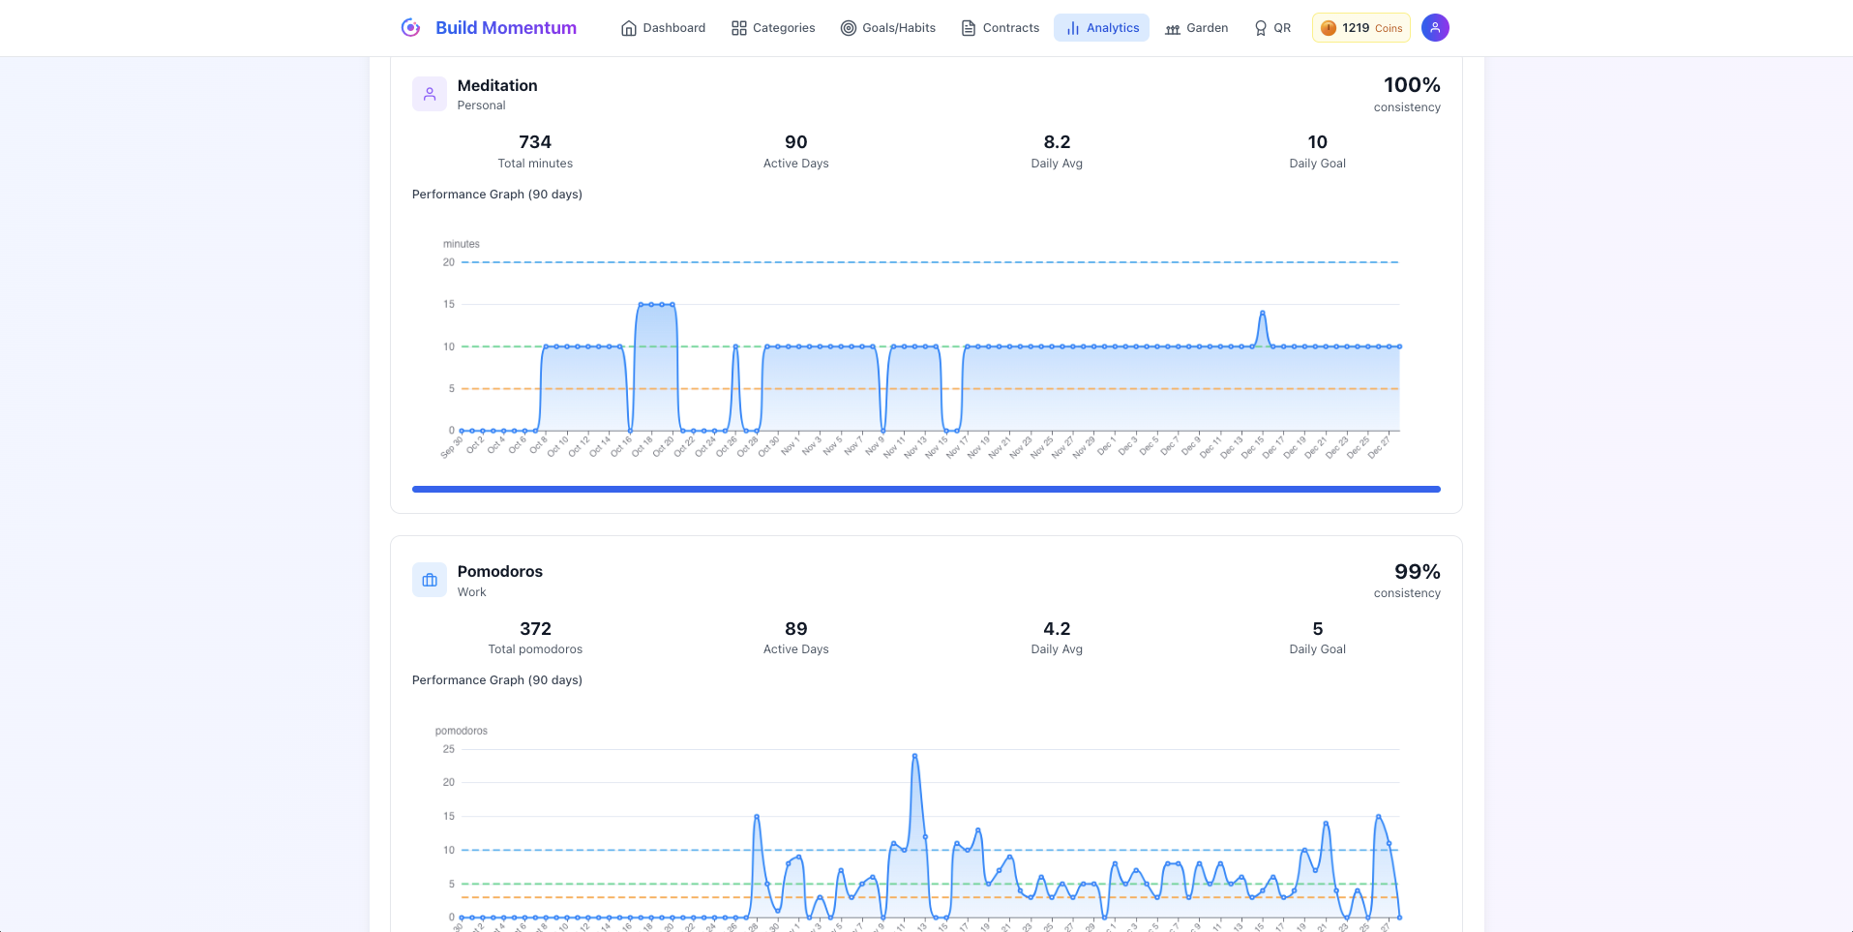Click the Build Momentum logo icon
The height and width of the screenshot is (932, 1853).
[410, 28]
